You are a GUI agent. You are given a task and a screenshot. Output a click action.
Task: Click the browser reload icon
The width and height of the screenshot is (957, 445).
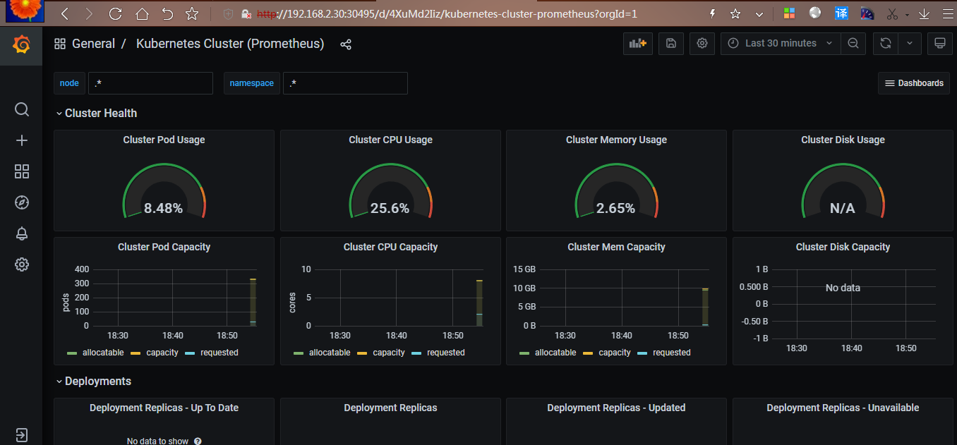(116, 13)
